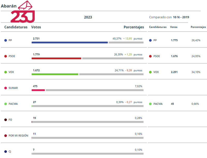Click PACMA name in the 2019 comparison
Screen dimensions: 207x158
coord(158,104)
